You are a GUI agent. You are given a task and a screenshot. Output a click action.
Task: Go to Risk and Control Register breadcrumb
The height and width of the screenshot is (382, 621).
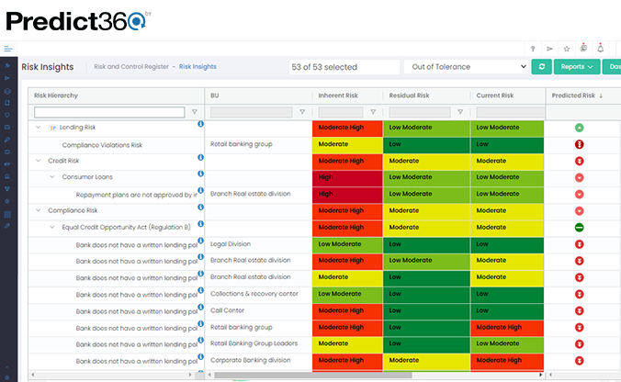131,66
